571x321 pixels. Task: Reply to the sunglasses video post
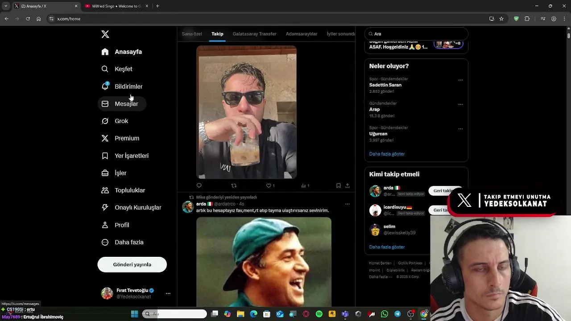[x=199, y=185]
